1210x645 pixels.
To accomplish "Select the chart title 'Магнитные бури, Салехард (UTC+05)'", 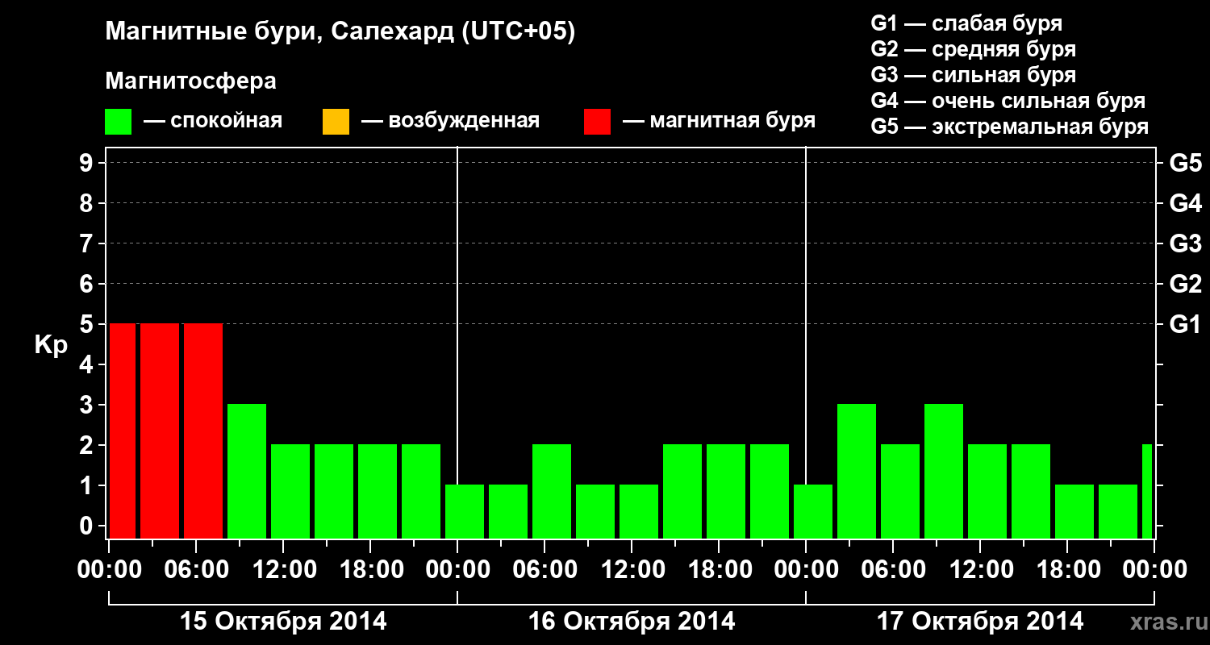I will pos(340,33).
